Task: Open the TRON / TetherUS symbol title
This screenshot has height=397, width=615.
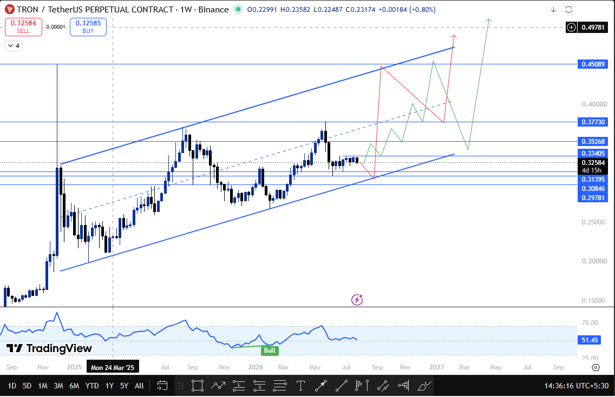Action: click(x=123, y=9)
